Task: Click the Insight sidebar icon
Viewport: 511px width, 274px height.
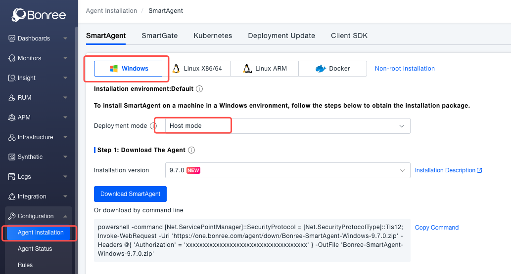Action: tap(12, 78)
